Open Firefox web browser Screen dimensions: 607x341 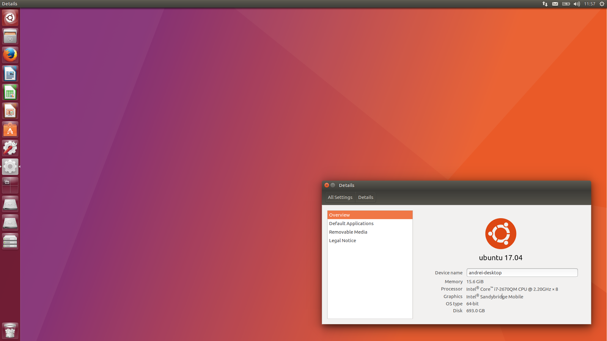pyautogui.click(x=10, y=55)
